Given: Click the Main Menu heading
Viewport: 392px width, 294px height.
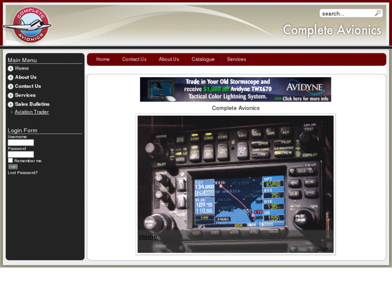Looking at the screenshot, I should click(x=22, y=60).
